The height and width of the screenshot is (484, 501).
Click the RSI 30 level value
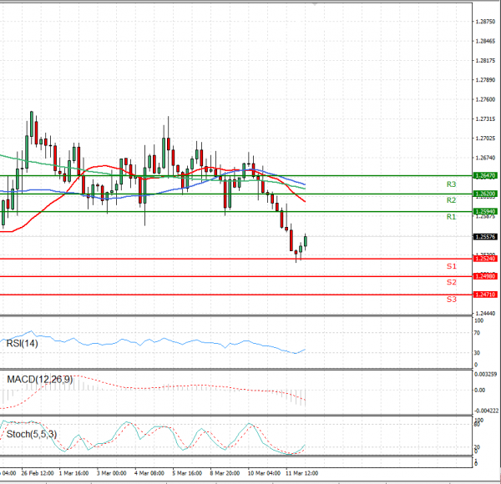pyautogui.click(x=477, y=353)
